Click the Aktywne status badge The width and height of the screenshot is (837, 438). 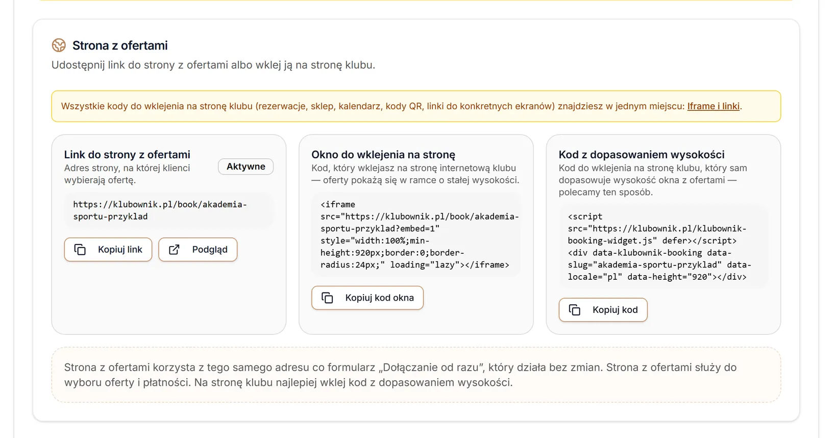246,166
